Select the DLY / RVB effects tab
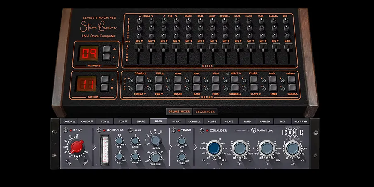The height and width of the screenshot is (187, 374). [x=300, y=121]
